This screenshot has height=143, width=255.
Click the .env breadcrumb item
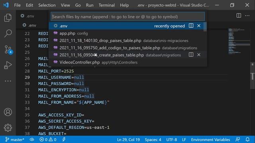(x=29, y=25)
